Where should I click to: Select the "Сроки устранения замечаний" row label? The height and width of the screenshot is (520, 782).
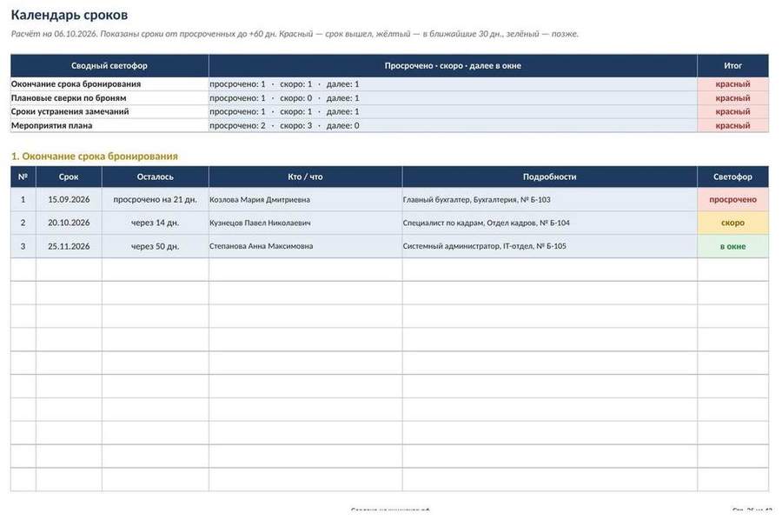(70, 111)
